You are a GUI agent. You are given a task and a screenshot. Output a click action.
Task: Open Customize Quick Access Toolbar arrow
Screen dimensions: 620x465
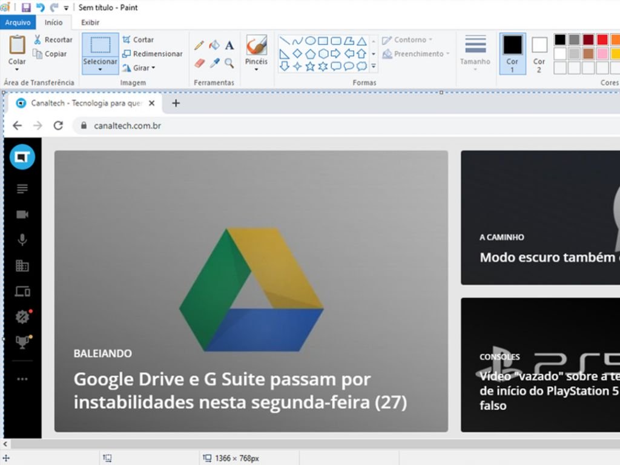66,7
